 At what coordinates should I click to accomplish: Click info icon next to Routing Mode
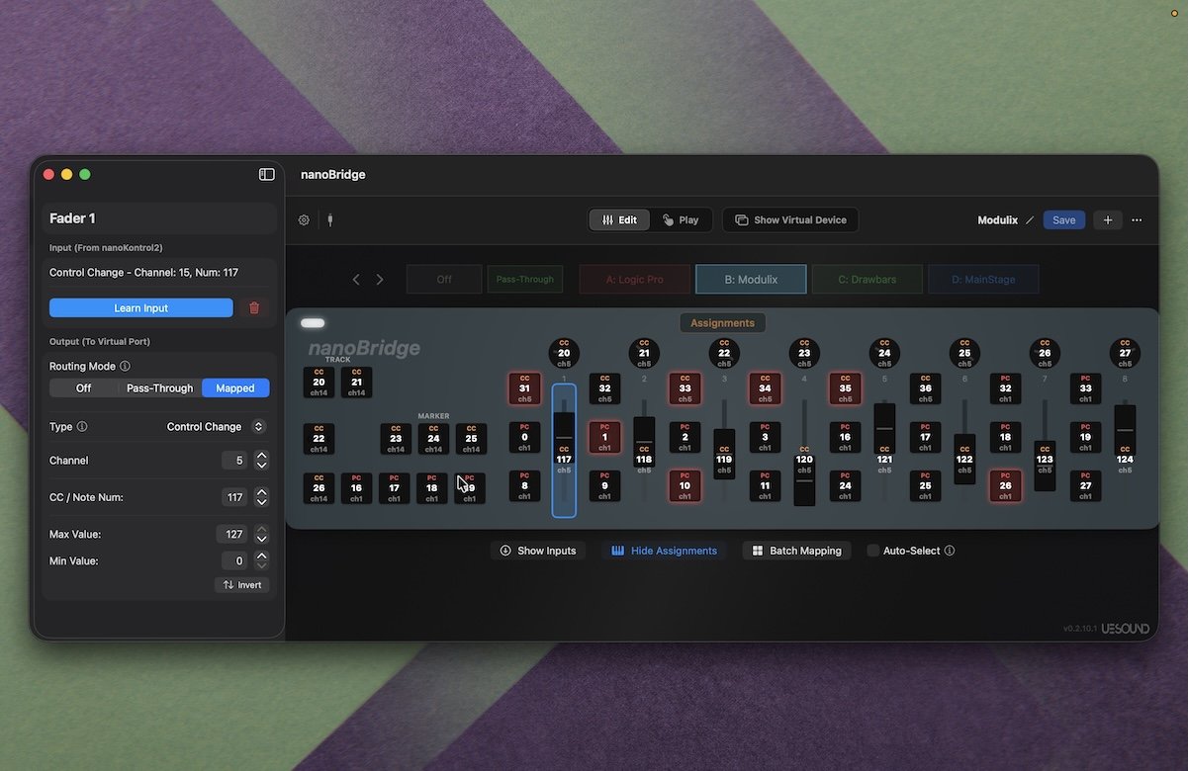tap(125, 366)
